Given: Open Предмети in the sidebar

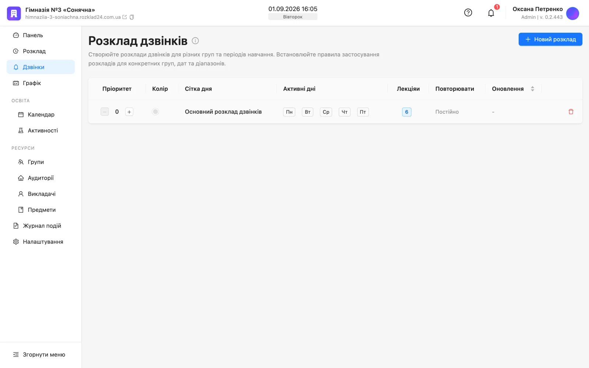Looking at the screenshot, I should (40, 210).
